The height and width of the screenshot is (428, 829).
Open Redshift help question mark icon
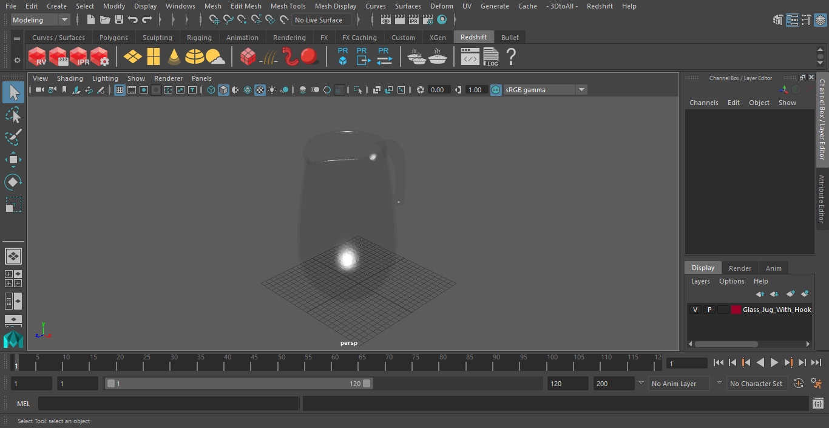[511, 57]
